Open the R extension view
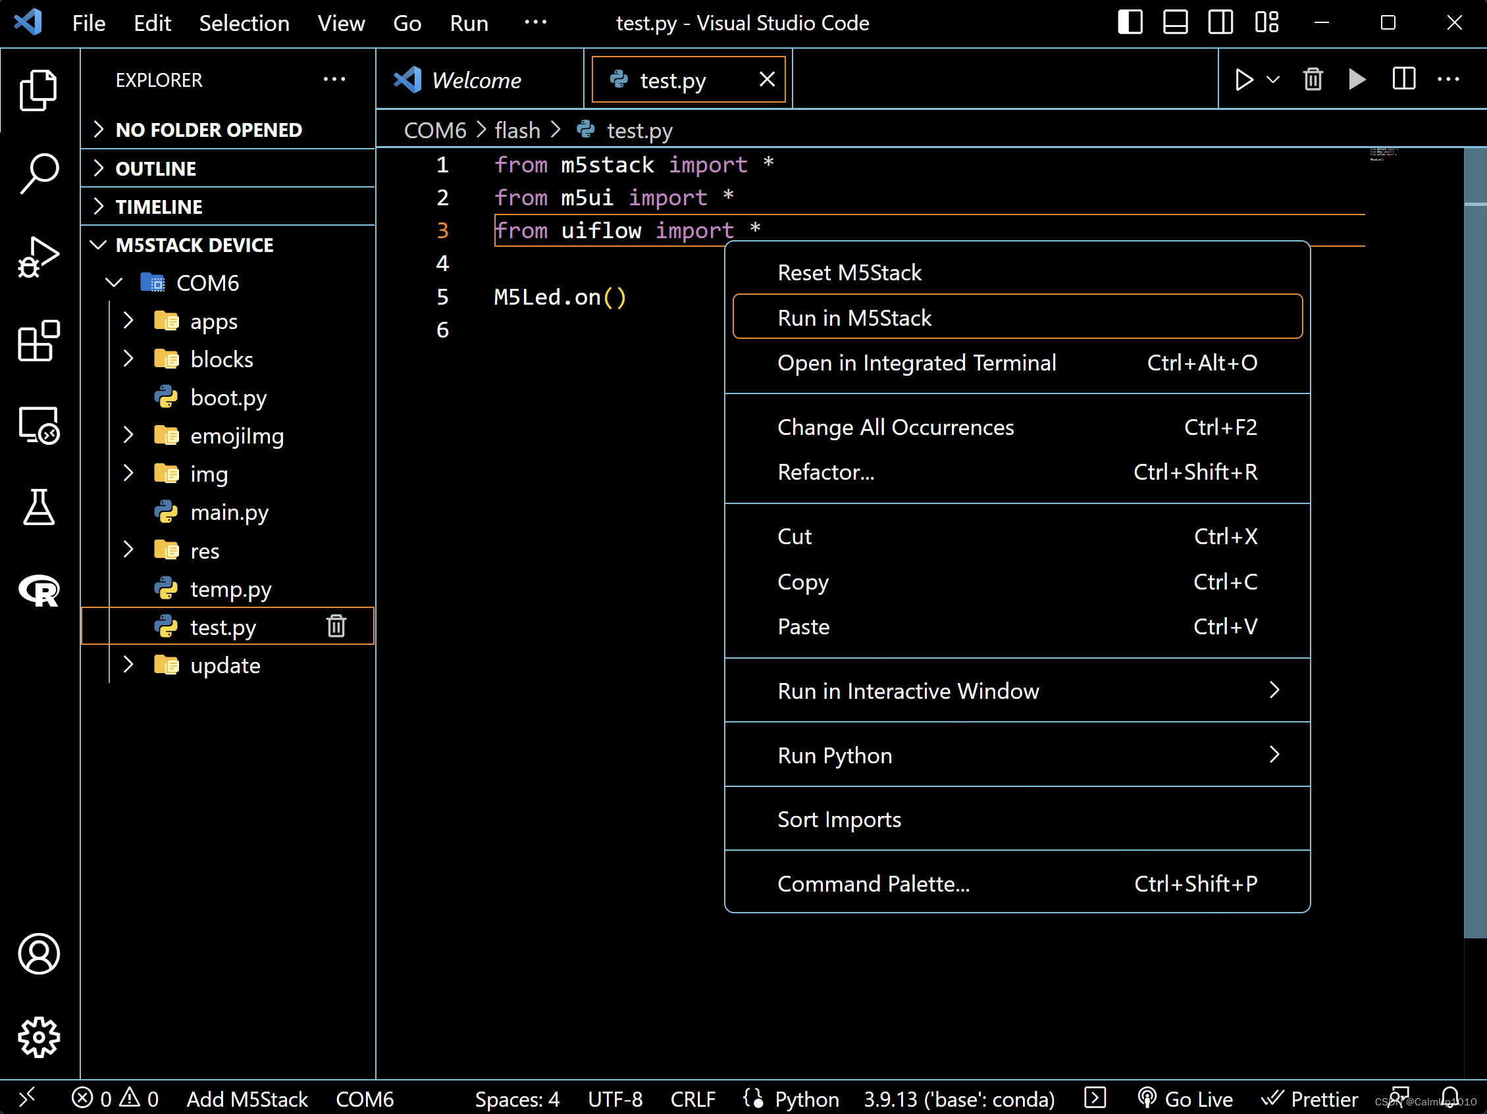Image resolution: width=1487 pixels, height=1114 pixels. pyautogui.click(x=38, y=592)
